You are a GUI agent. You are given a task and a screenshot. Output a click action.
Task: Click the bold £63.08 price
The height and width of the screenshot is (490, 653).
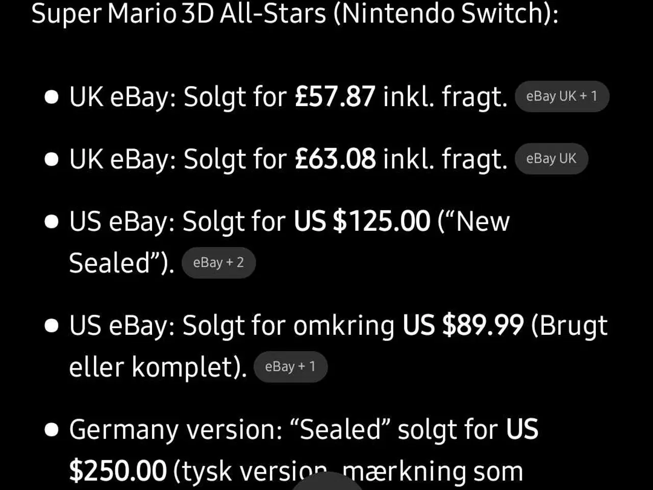pyautogui.click(x=335, y=159)
